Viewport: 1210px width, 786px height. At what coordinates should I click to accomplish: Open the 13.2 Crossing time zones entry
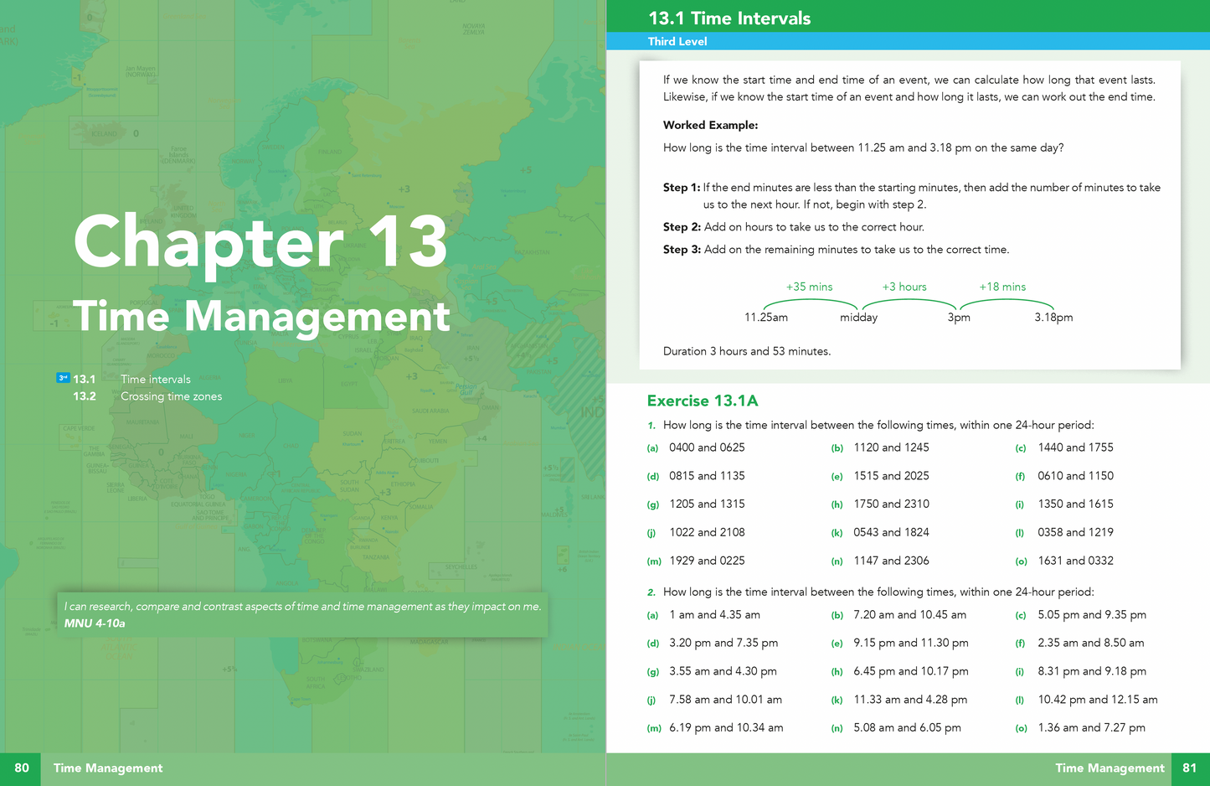[x=171, y=396]
